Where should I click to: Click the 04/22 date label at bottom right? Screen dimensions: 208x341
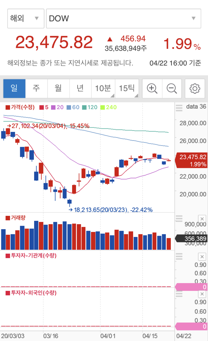click(x=183, y=336)
